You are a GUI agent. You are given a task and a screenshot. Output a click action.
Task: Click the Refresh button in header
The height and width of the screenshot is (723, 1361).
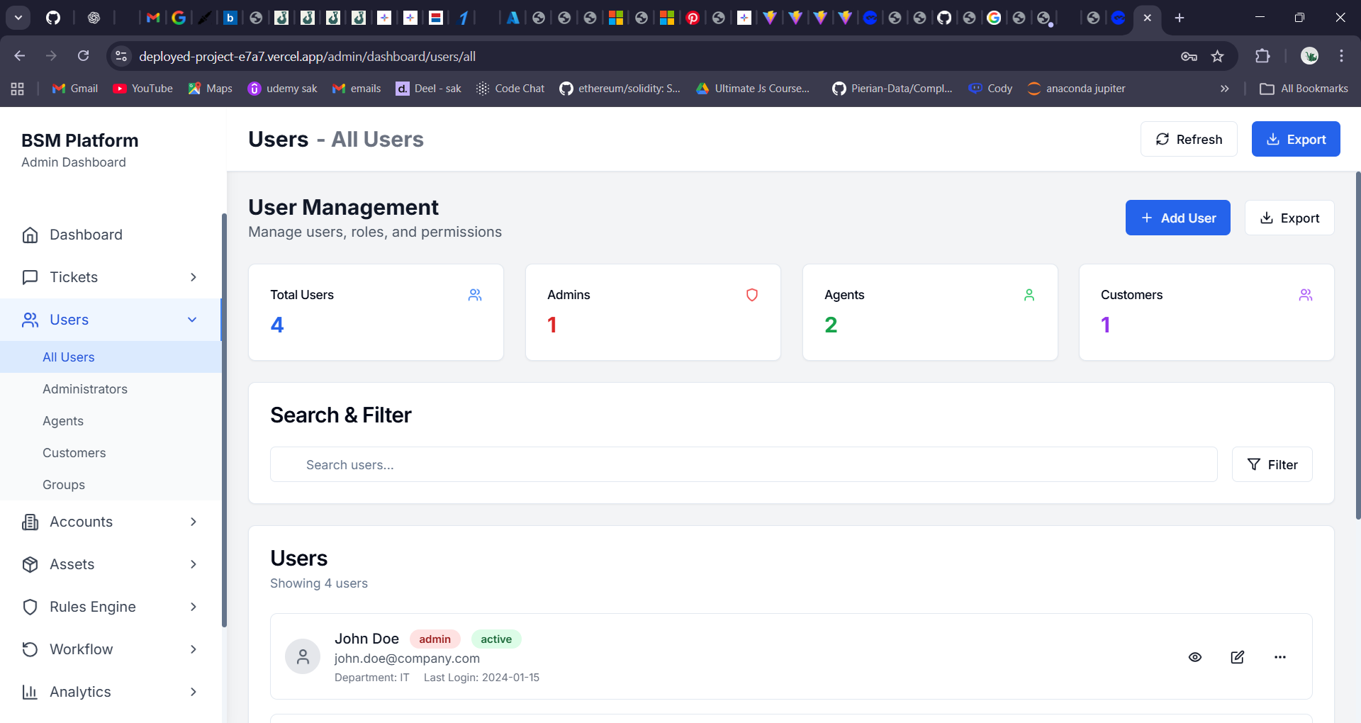pyautogui.click(x=1189, y=139)
